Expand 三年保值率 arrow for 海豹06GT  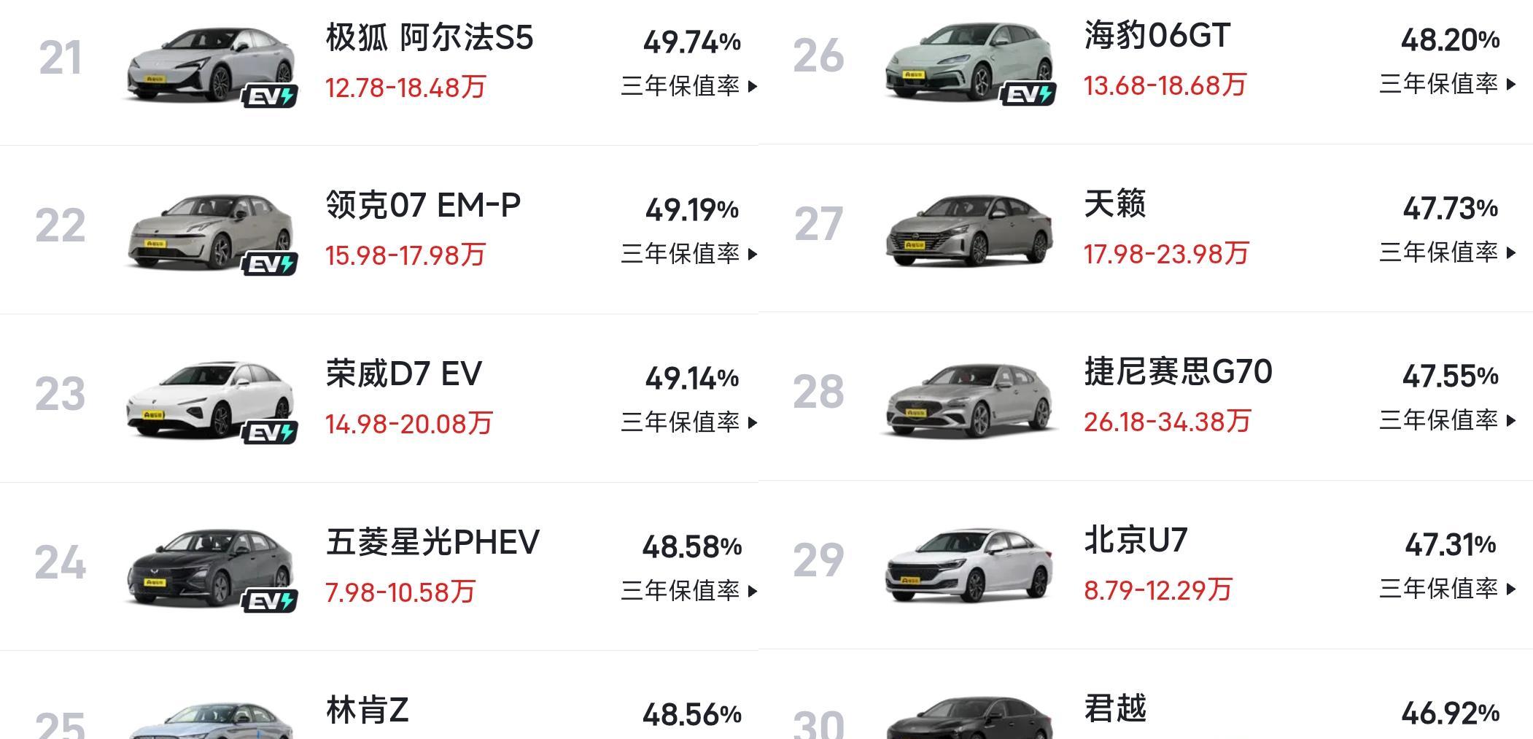[x=1512, y=85]
